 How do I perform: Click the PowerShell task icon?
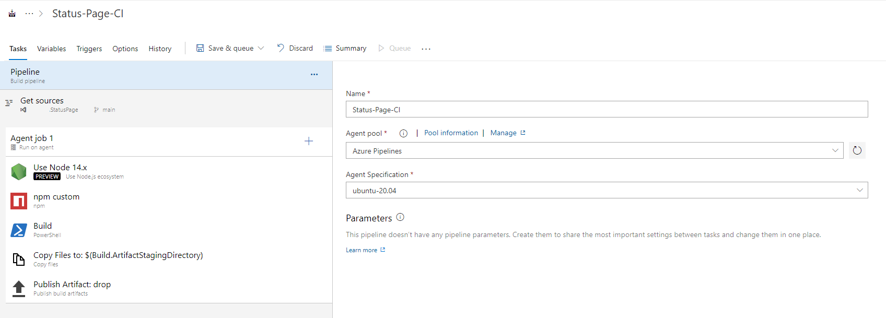click(x=19, y=230)
